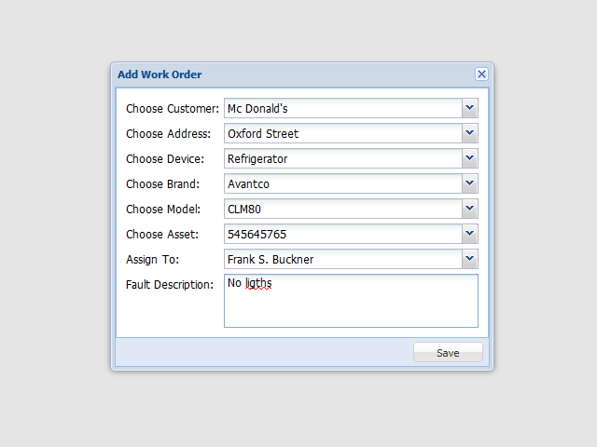Click inside the Fault Description text area
This screenshot has height=447, width=597.
351,307
